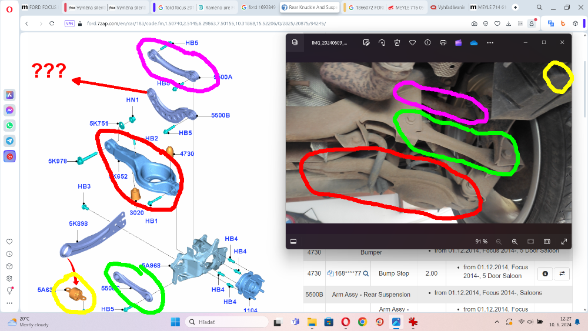Search part number 168****77 via magnifier

coord(366,273)
